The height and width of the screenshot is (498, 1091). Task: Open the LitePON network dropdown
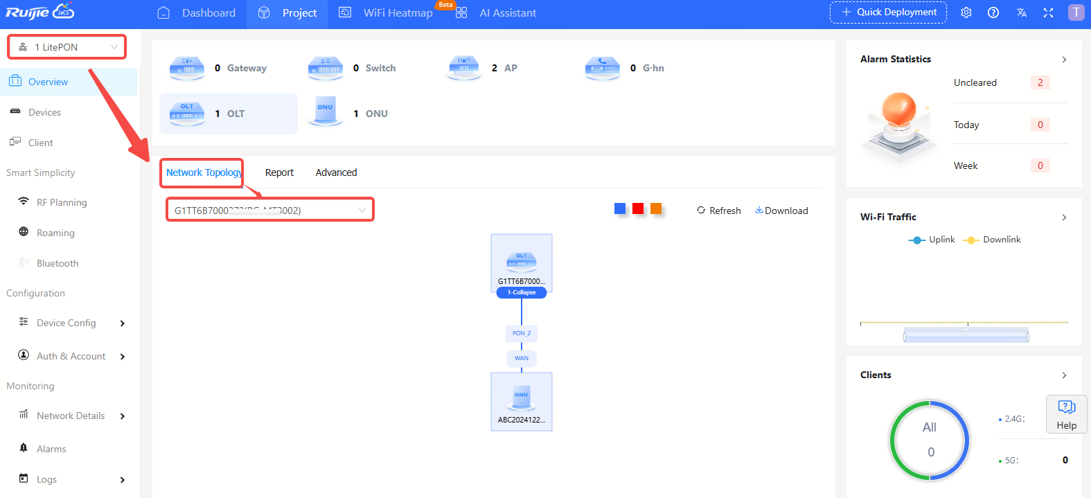(67, 47)
